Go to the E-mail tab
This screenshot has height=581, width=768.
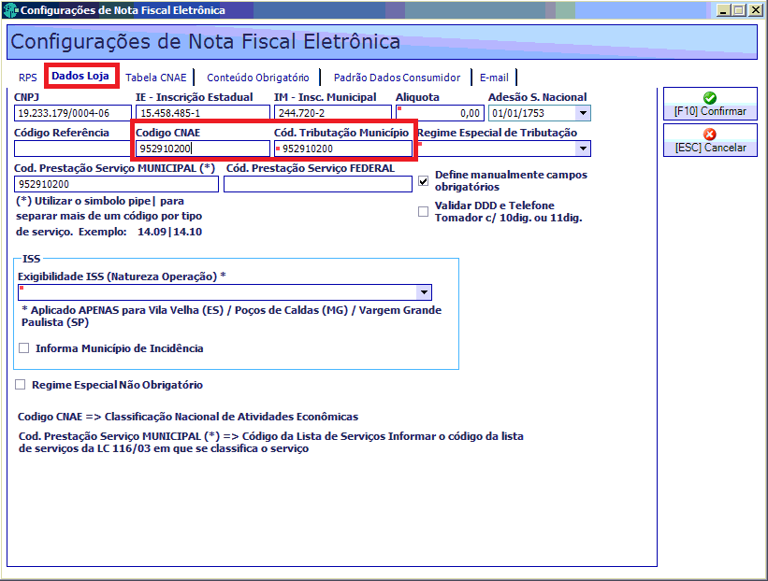coord(494,78)
